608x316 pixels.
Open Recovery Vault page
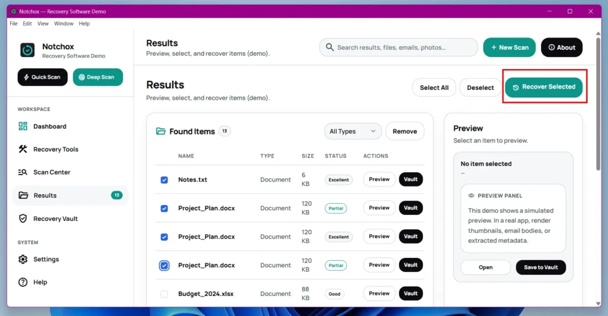tap(70, 219)
